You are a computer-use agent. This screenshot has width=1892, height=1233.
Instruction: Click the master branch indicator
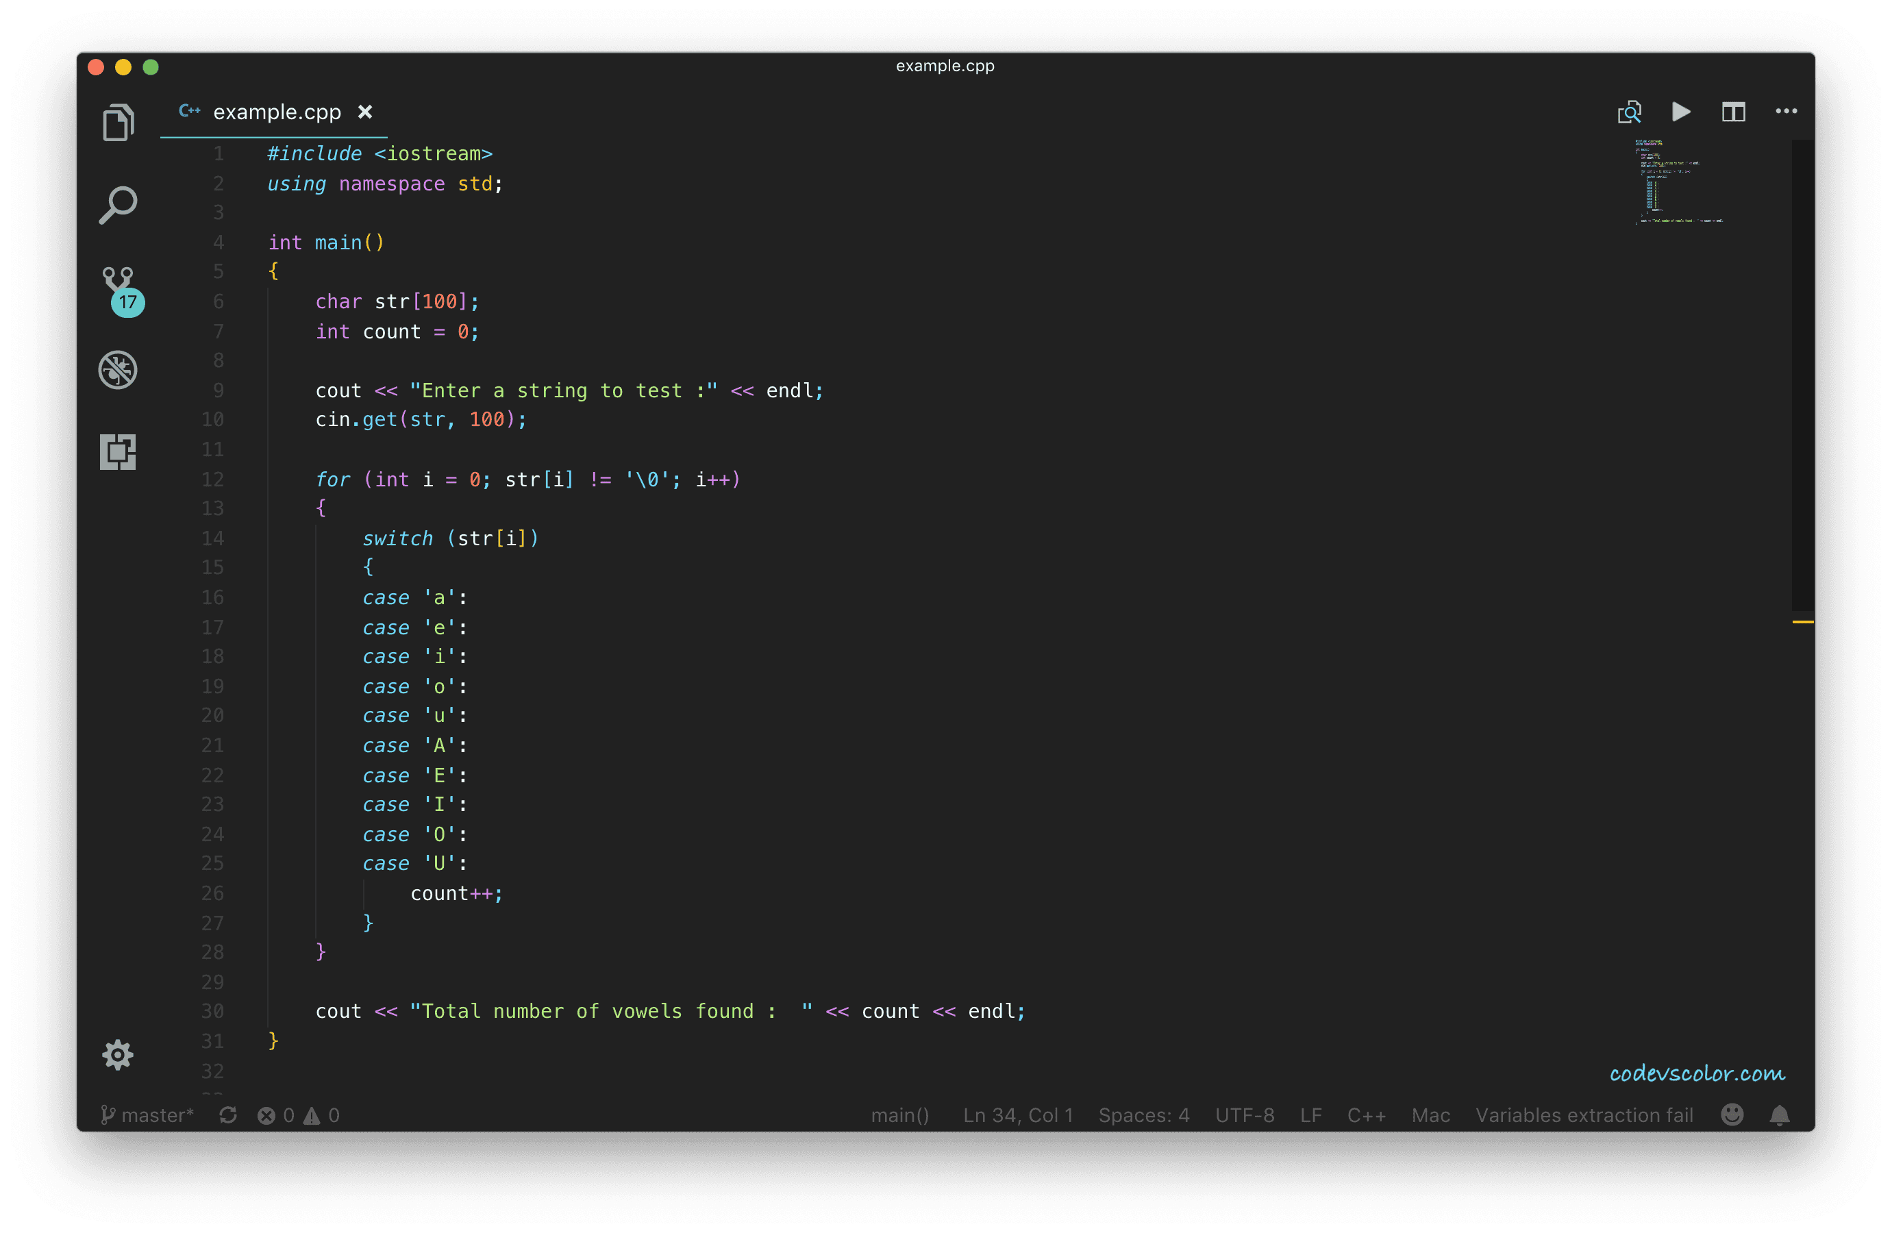coord(148,1114)
